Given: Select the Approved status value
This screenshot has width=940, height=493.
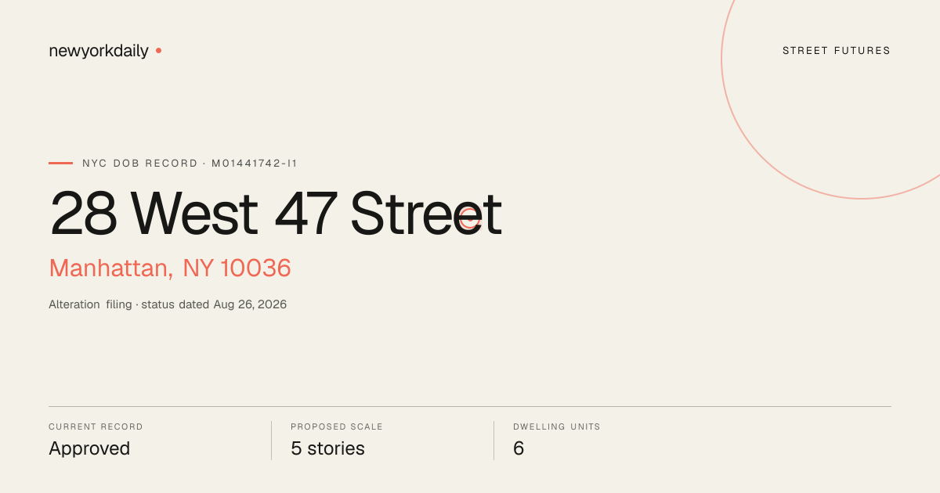Looking at the screenshot, I should click(x=89, y=449).
